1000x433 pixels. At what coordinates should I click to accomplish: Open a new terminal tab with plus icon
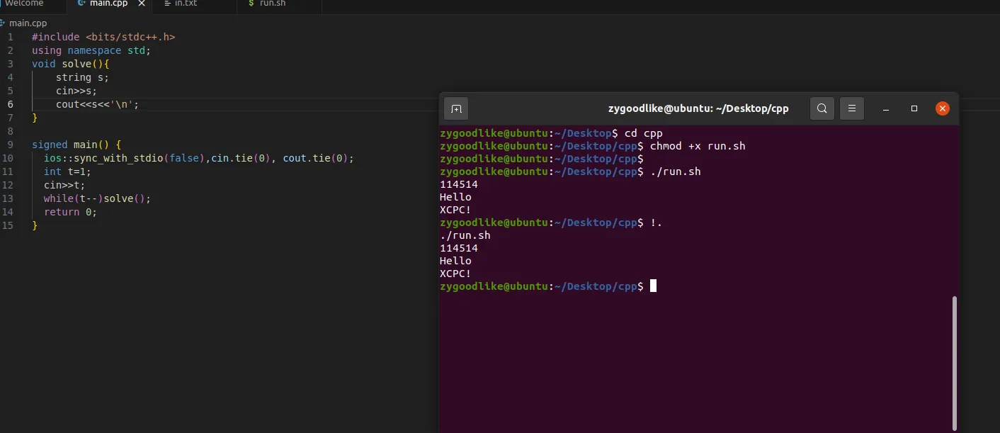click(456, 108)
